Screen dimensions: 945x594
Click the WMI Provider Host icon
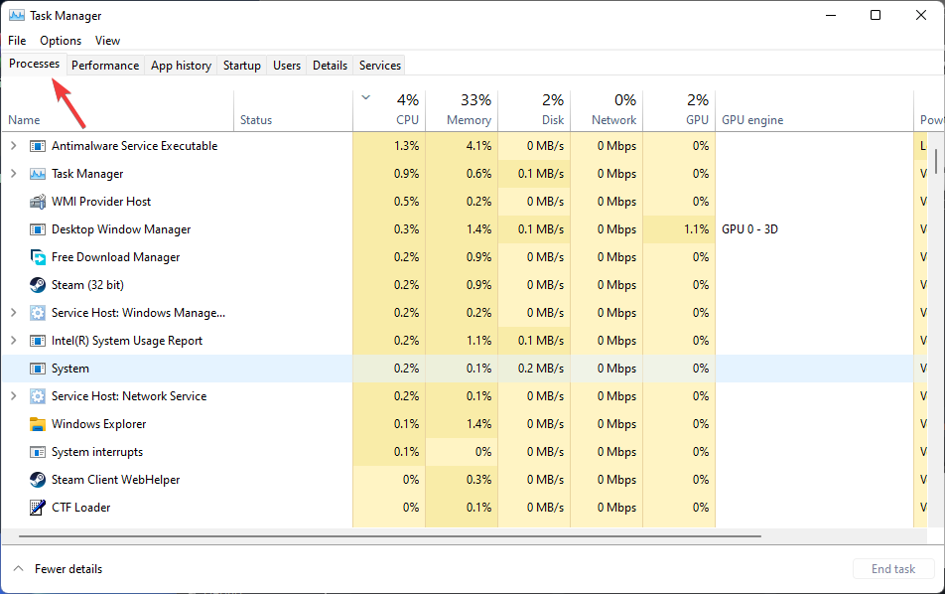pos(38,202)
